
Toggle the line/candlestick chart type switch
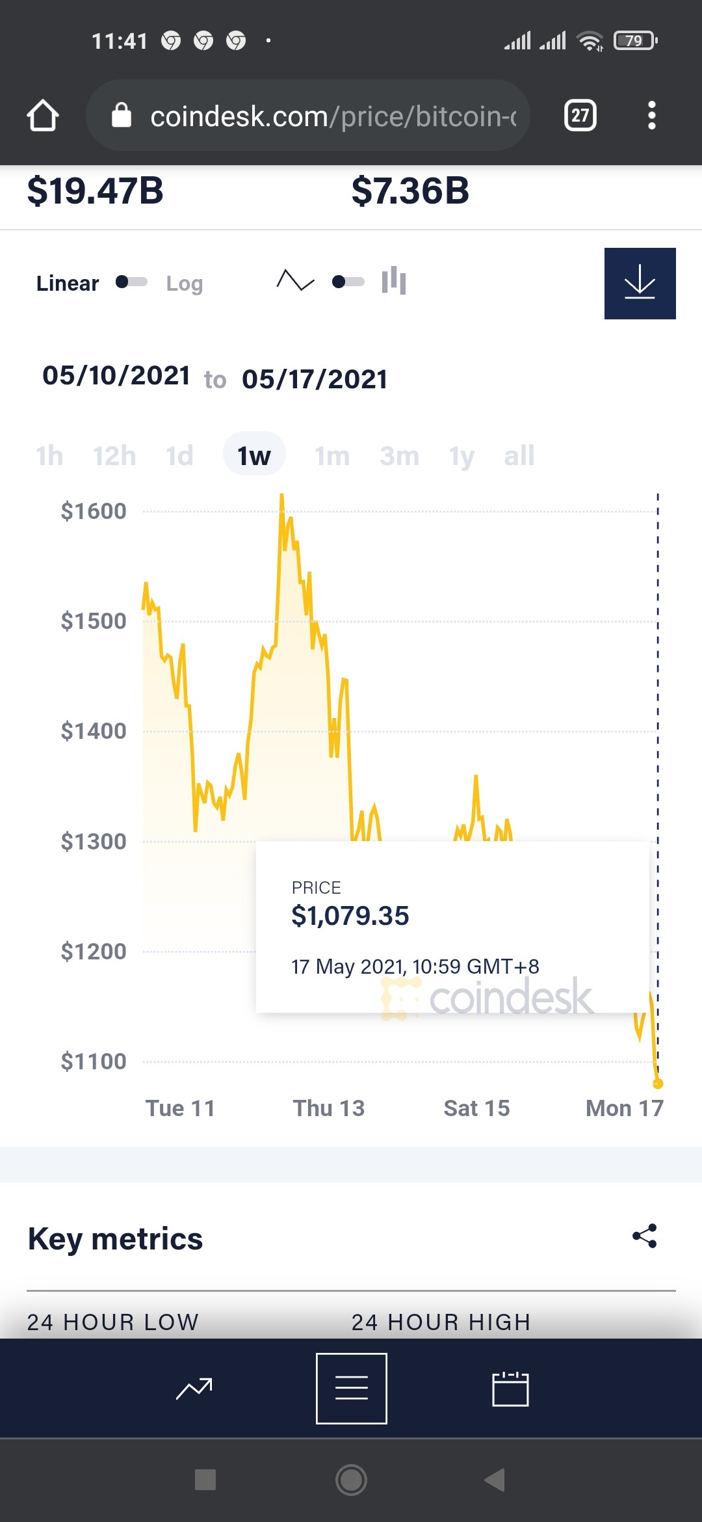348,282
